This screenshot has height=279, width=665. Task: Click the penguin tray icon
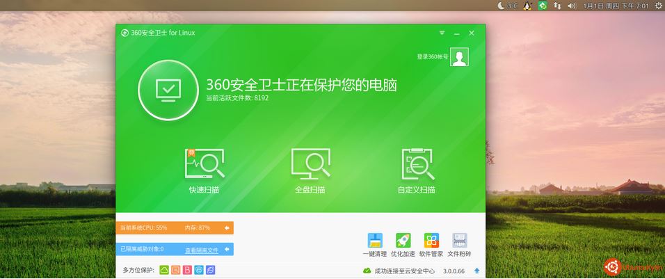[527, 6]
